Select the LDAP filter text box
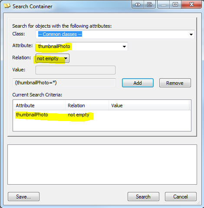204x208 pixels. (x=64, y=83)
